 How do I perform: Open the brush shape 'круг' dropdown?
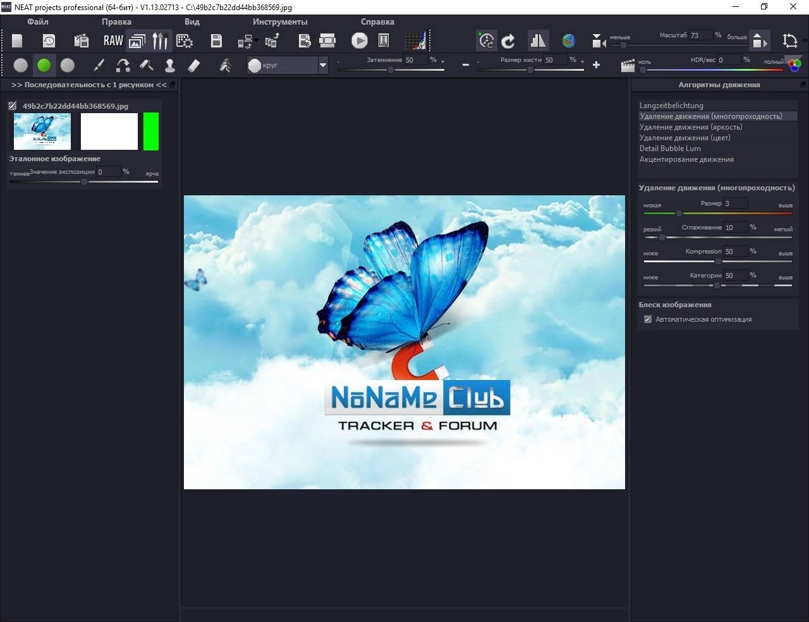point(287,65)
